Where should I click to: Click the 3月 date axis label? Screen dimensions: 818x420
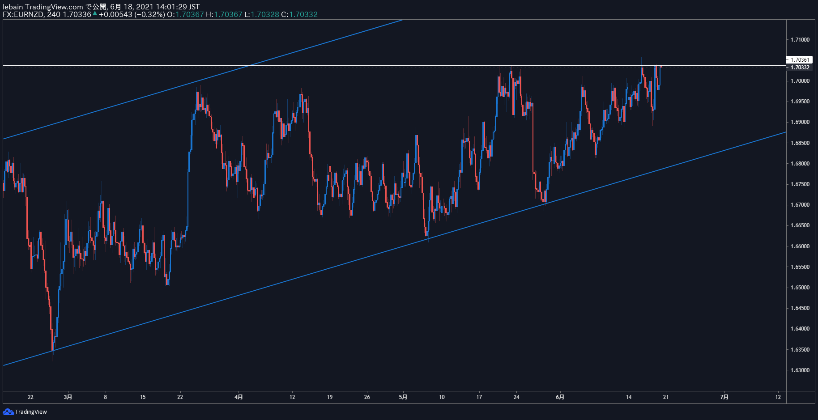pos(68,397)
